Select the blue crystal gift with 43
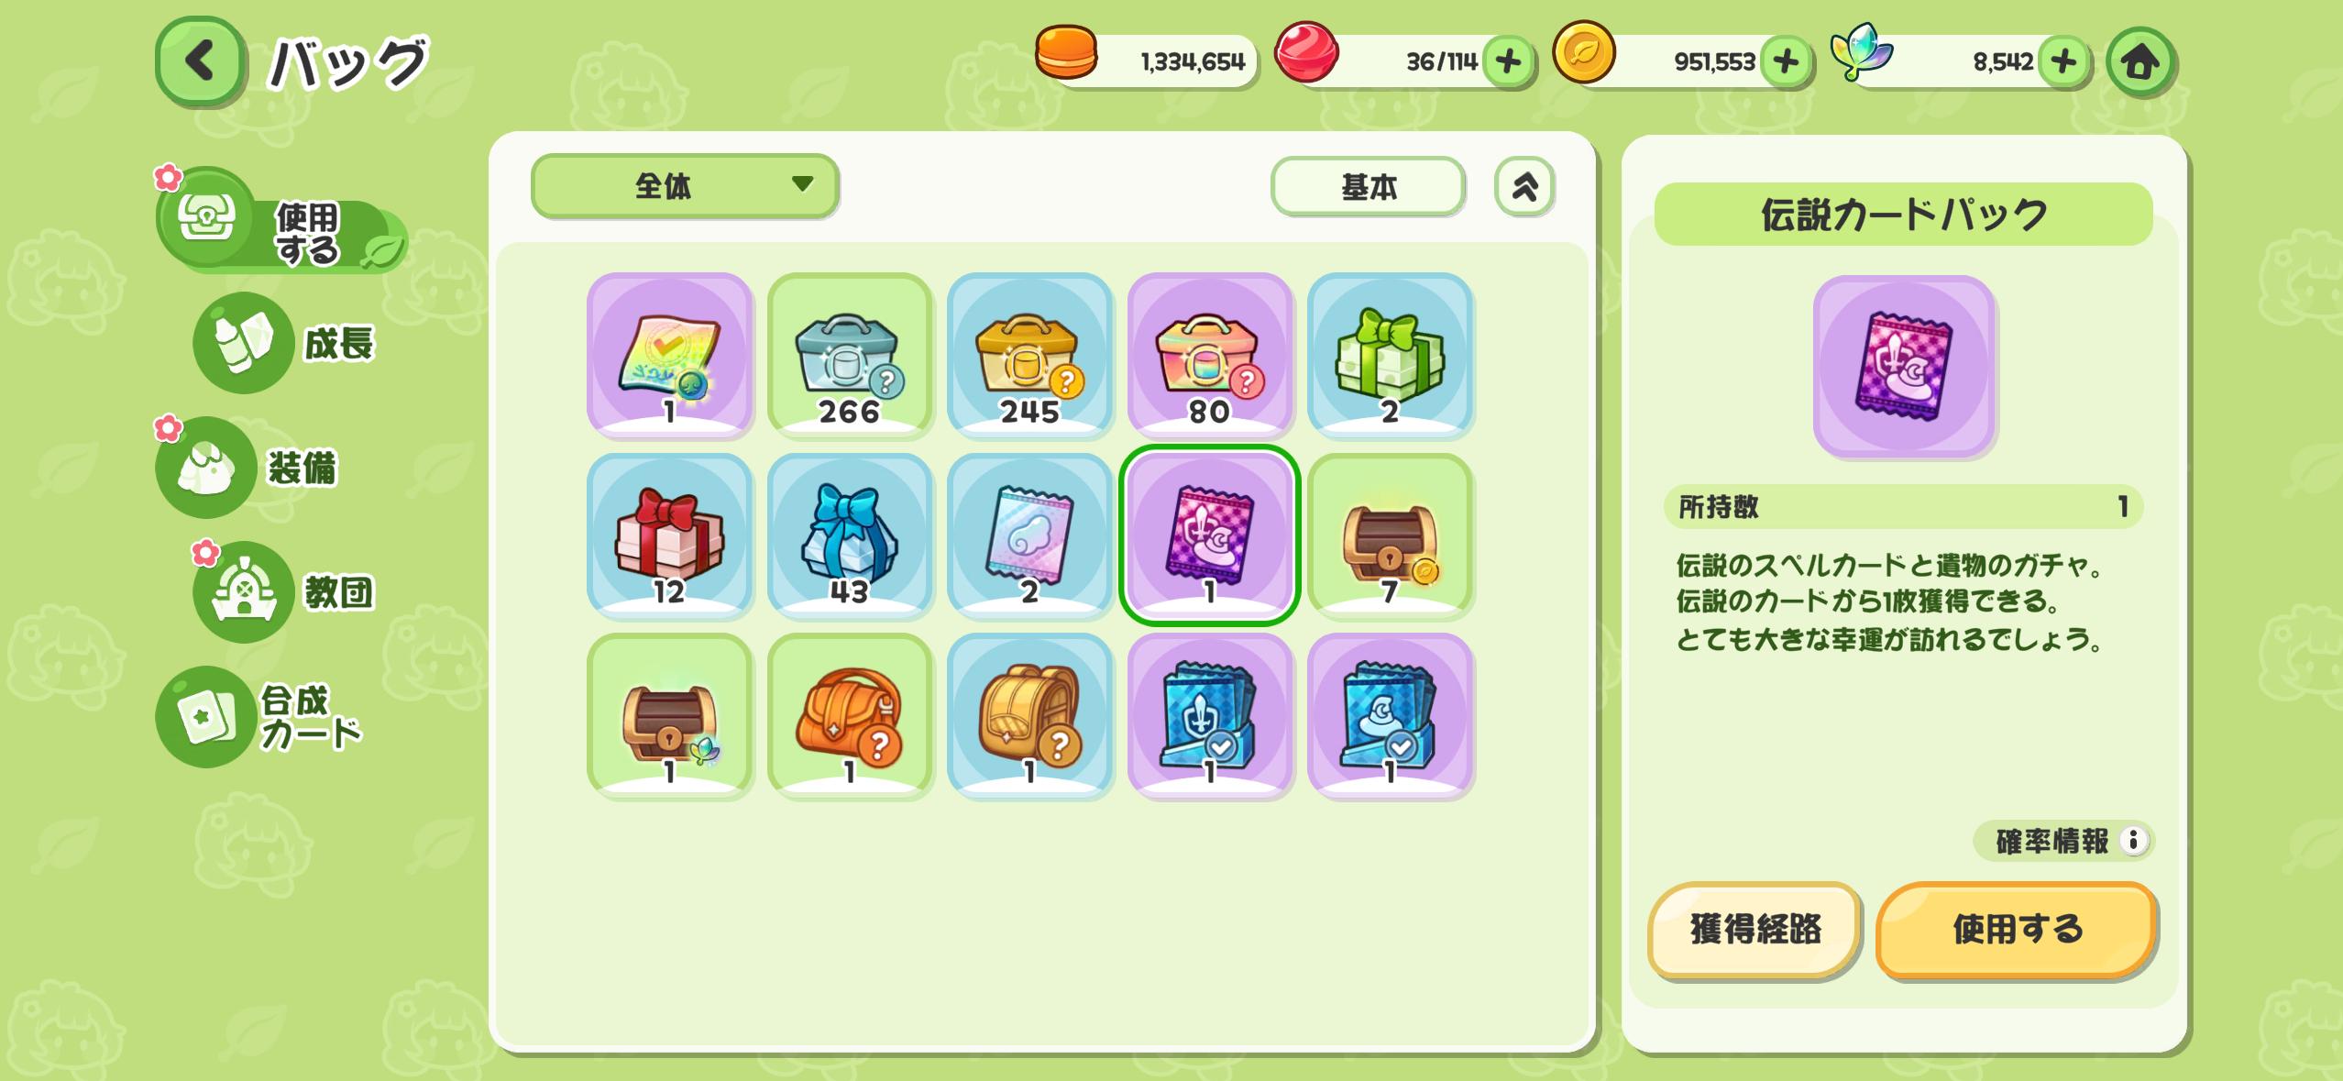 [850, 535]
